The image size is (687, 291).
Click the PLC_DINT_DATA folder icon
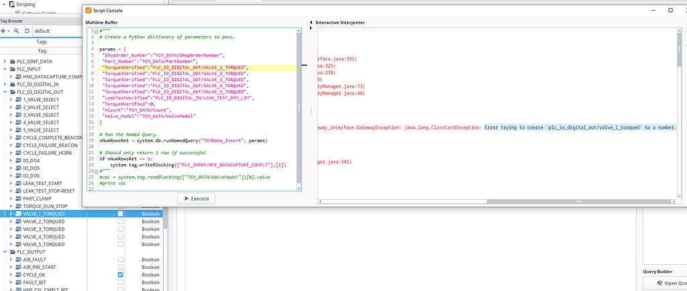coord(12,62)
